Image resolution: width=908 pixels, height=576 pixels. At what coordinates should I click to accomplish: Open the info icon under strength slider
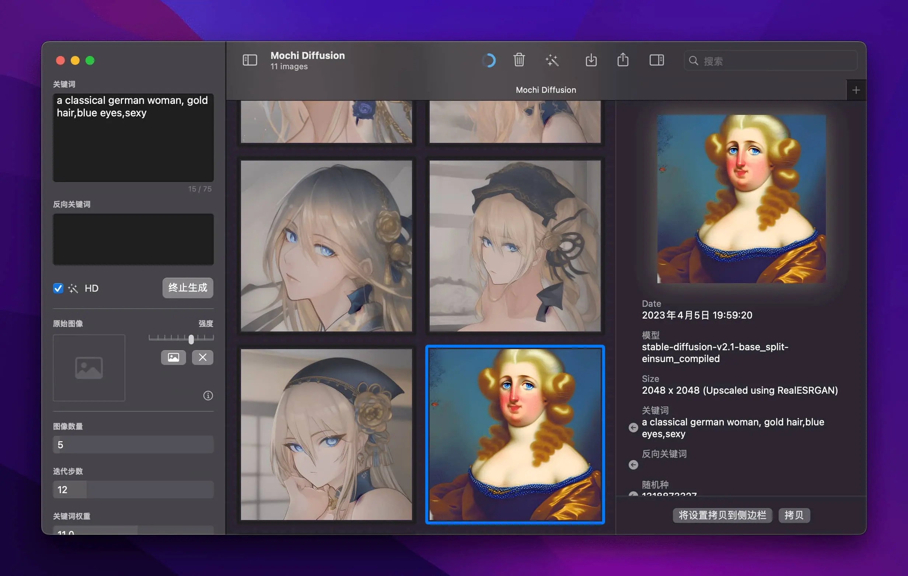coord(208,396)
